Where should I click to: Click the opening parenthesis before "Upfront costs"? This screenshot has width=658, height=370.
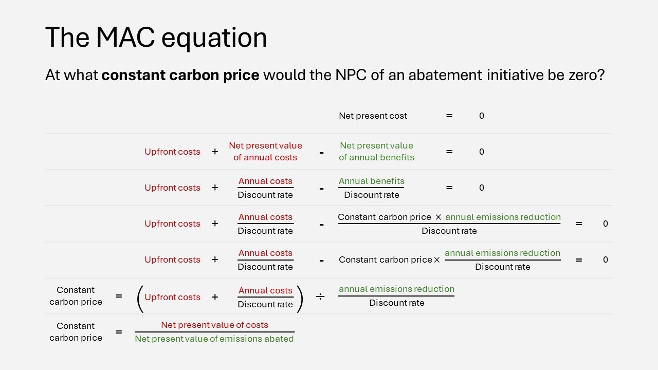140,298
